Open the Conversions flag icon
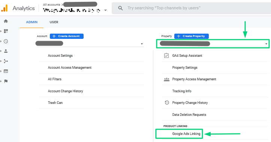This screenshot has height=142, width=271. coord(6,81)
